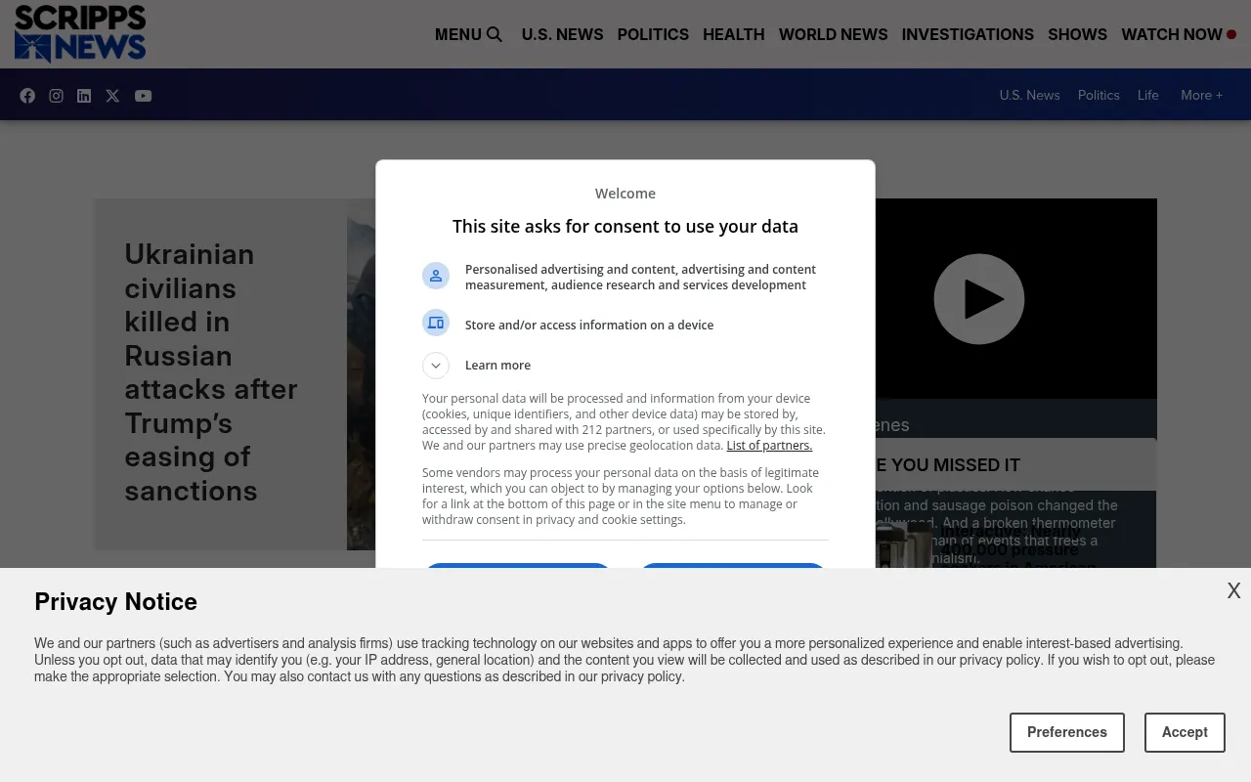Open the POLITICS top menu item
This screenshot has width=1251, height=782.
click(x=653, y=34)
